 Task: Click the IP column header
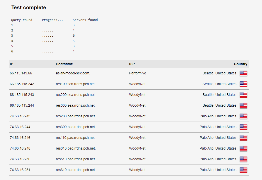click(x=11, y=64)
